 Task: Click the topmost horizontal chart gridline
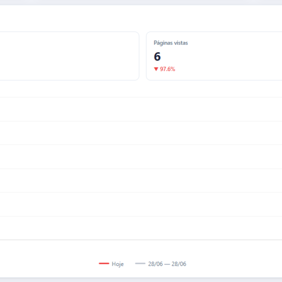[141, 97]
